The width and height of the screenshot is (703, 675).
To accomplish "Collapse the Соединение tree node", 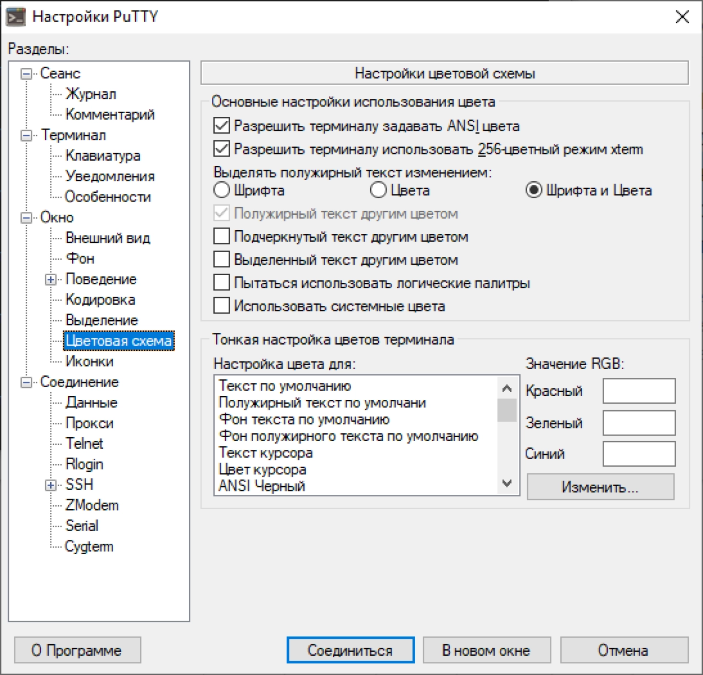I will 26,382.
